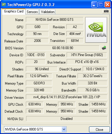Click the 'Driver Version' label
The height and width of the screenshot is (134, 112).
point(14,98)
